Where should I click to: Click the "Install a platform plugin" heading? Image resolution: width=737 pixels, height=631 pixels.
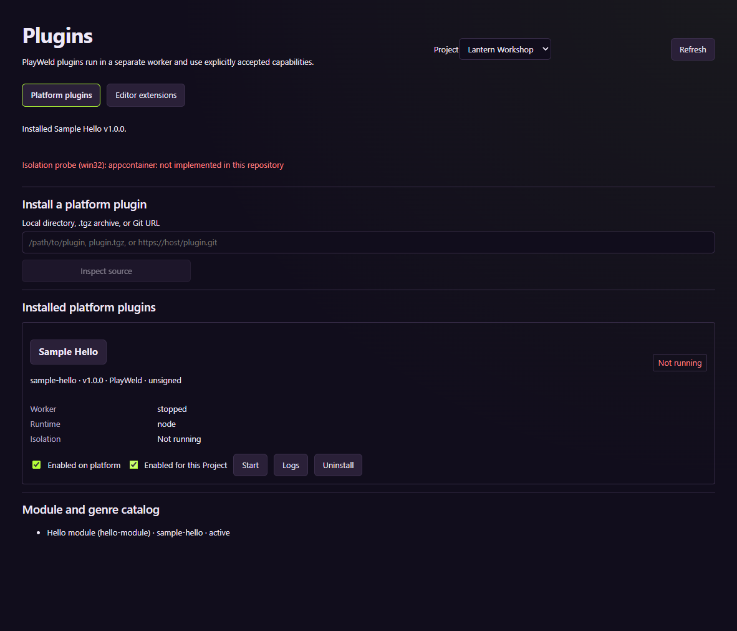tap(85, 204)
